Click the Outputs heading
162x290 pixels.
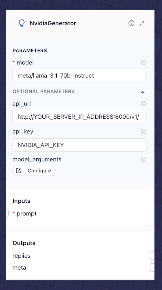pos(24,243)
